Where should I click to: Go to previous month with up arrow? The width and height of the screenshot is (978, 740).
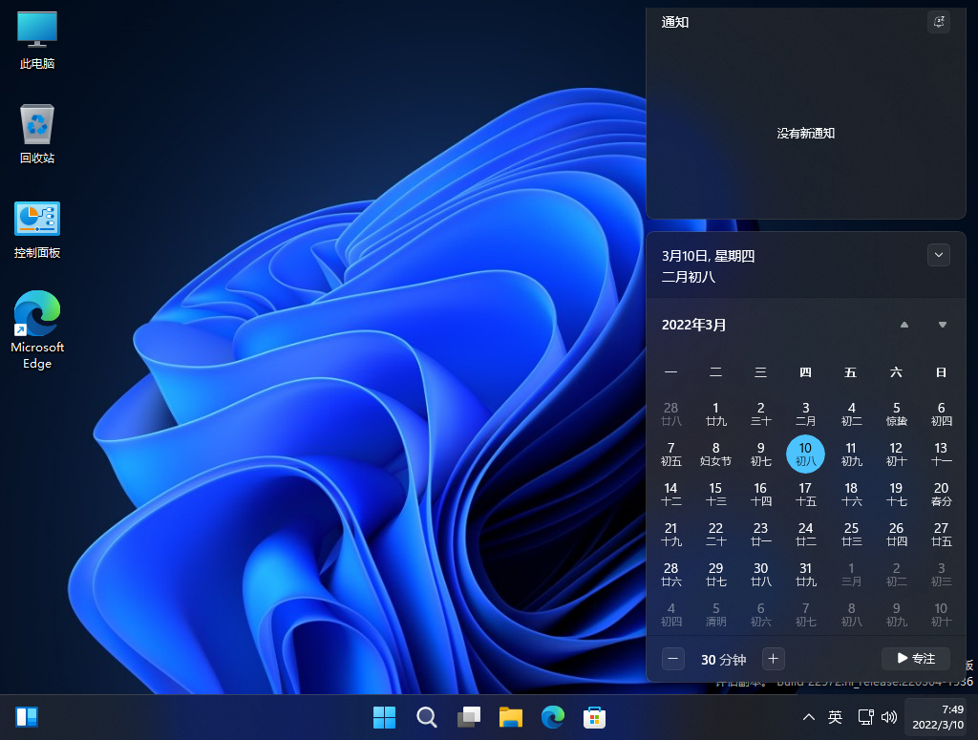coord(904,325)
